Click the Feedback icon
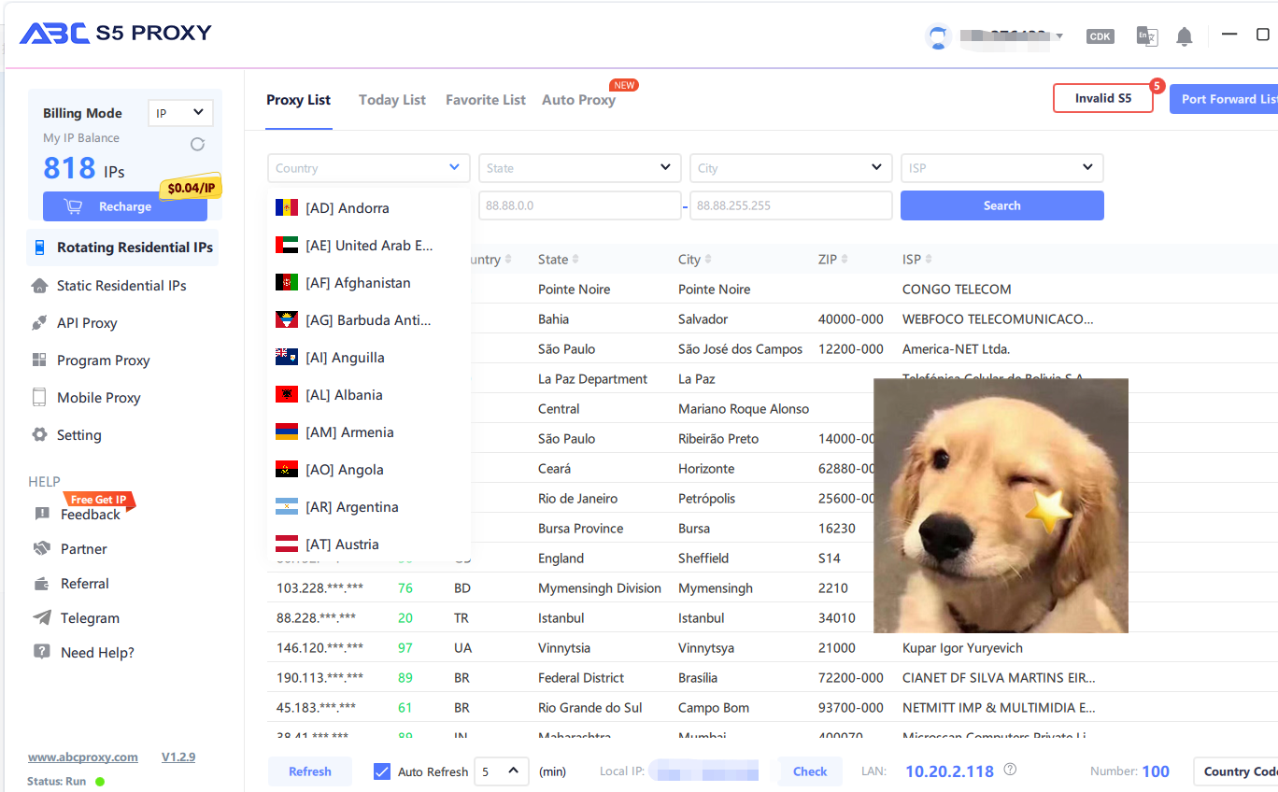Image resolution: width=1278 pixels, height=792 pixels. (42, 514)
